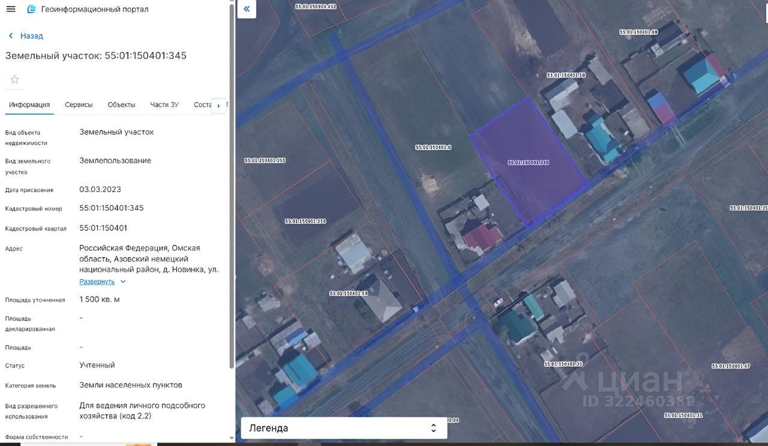The width and height of the screenshot is (768, 446).
Task: Click the Геоинформационный портал logo icon
Action: pos(32,9)
